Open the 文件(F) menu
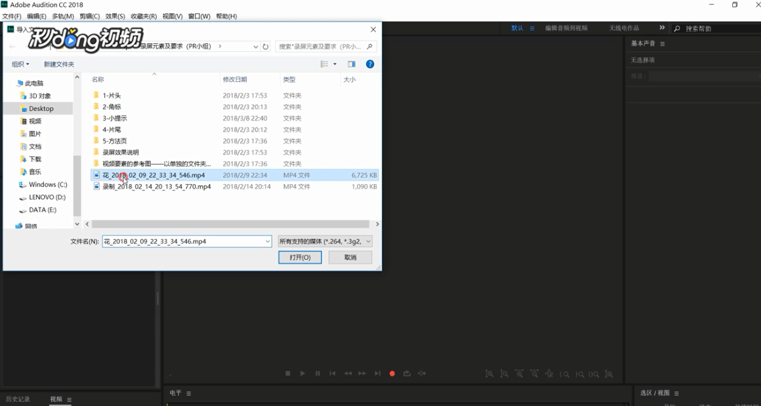This screenshot has height=406, width=761. (x=12, y=16)
